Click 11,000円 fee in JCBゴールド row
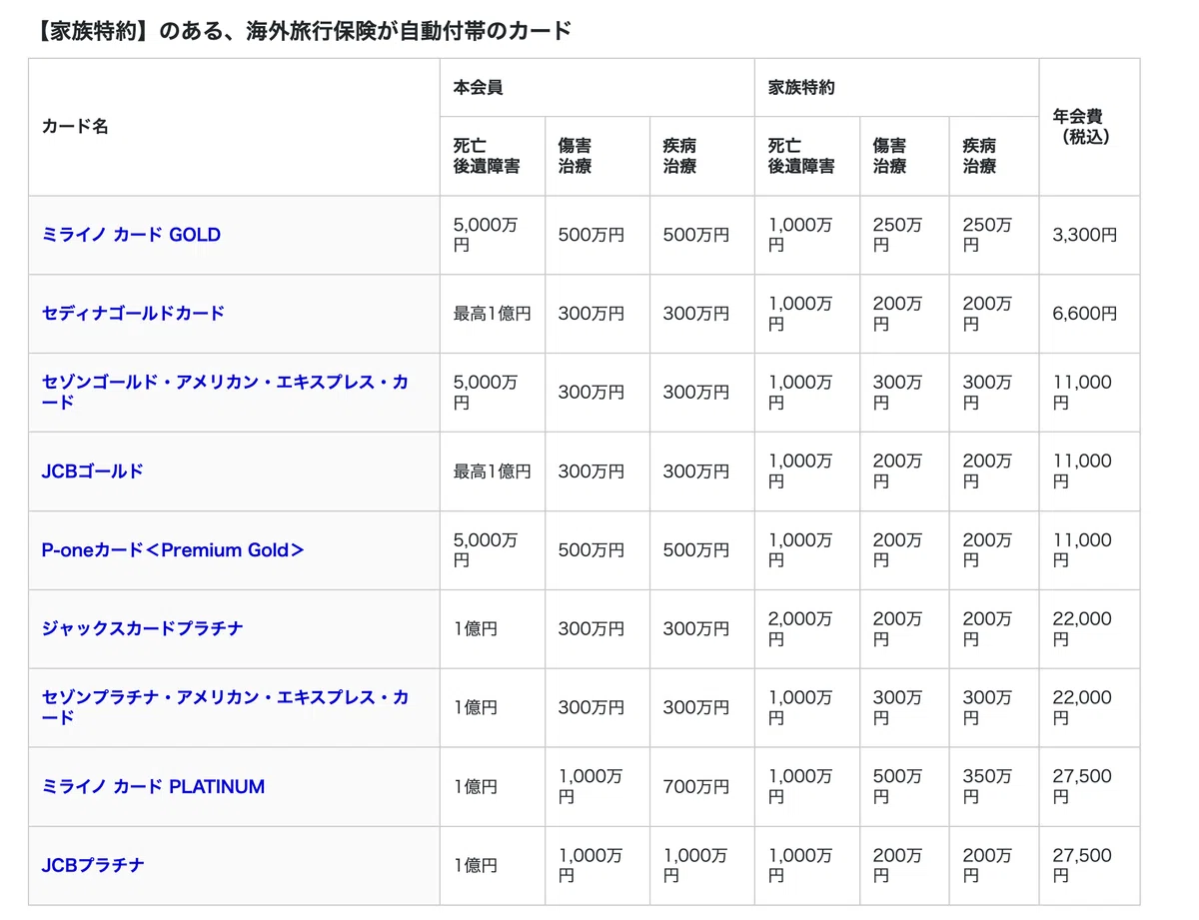1199x920 pixels. click(x=1089, y=471)
